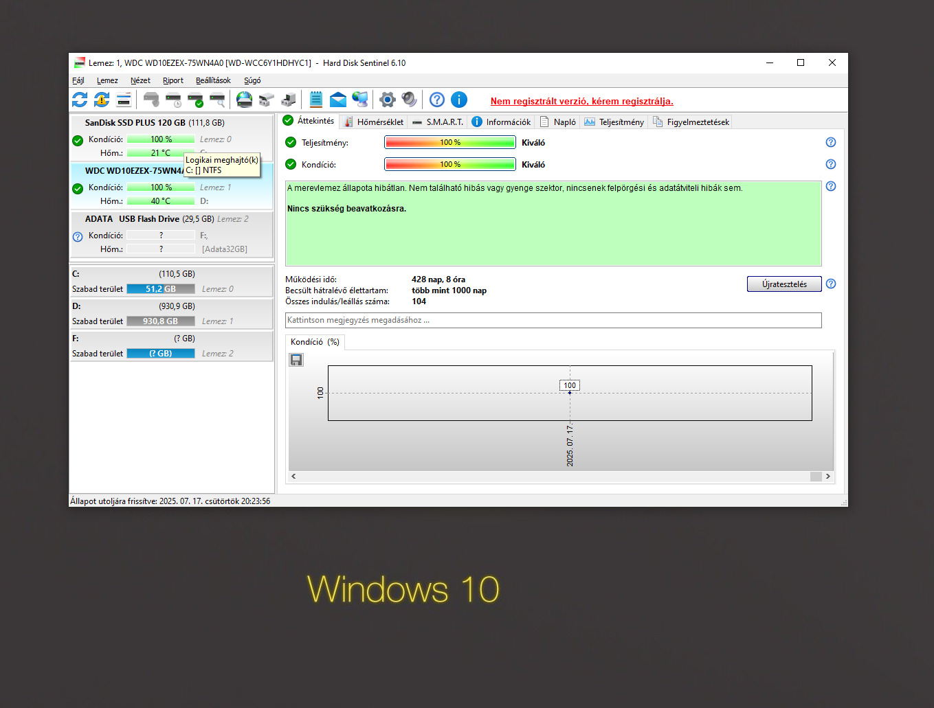Click the disk with magnifier toolbar icon

point(217,100)
